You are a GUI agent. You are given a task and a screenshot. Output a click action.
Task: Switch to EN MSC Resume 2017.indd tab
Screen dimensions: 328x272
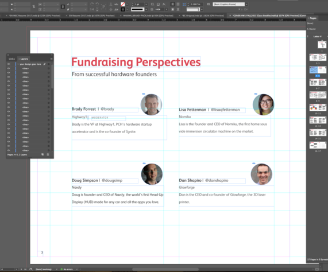pyautogui.click(x=34, y=15)
